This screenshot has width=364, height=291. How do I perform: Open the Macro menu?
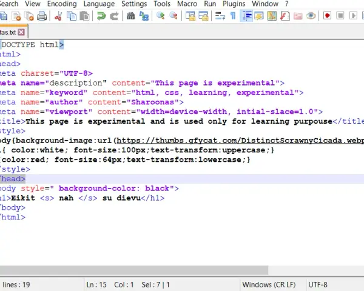[187, 4]
